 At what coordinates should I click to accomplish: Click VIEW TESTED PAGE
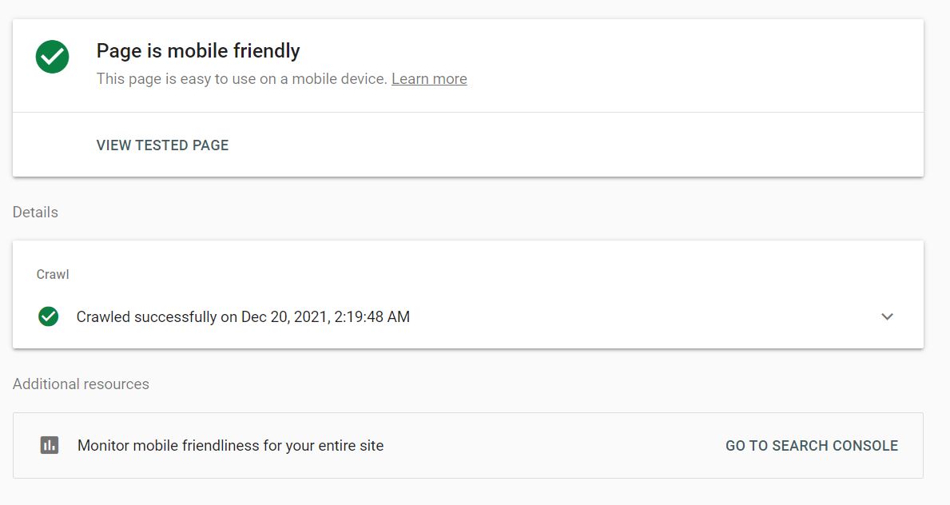(162, 145)
